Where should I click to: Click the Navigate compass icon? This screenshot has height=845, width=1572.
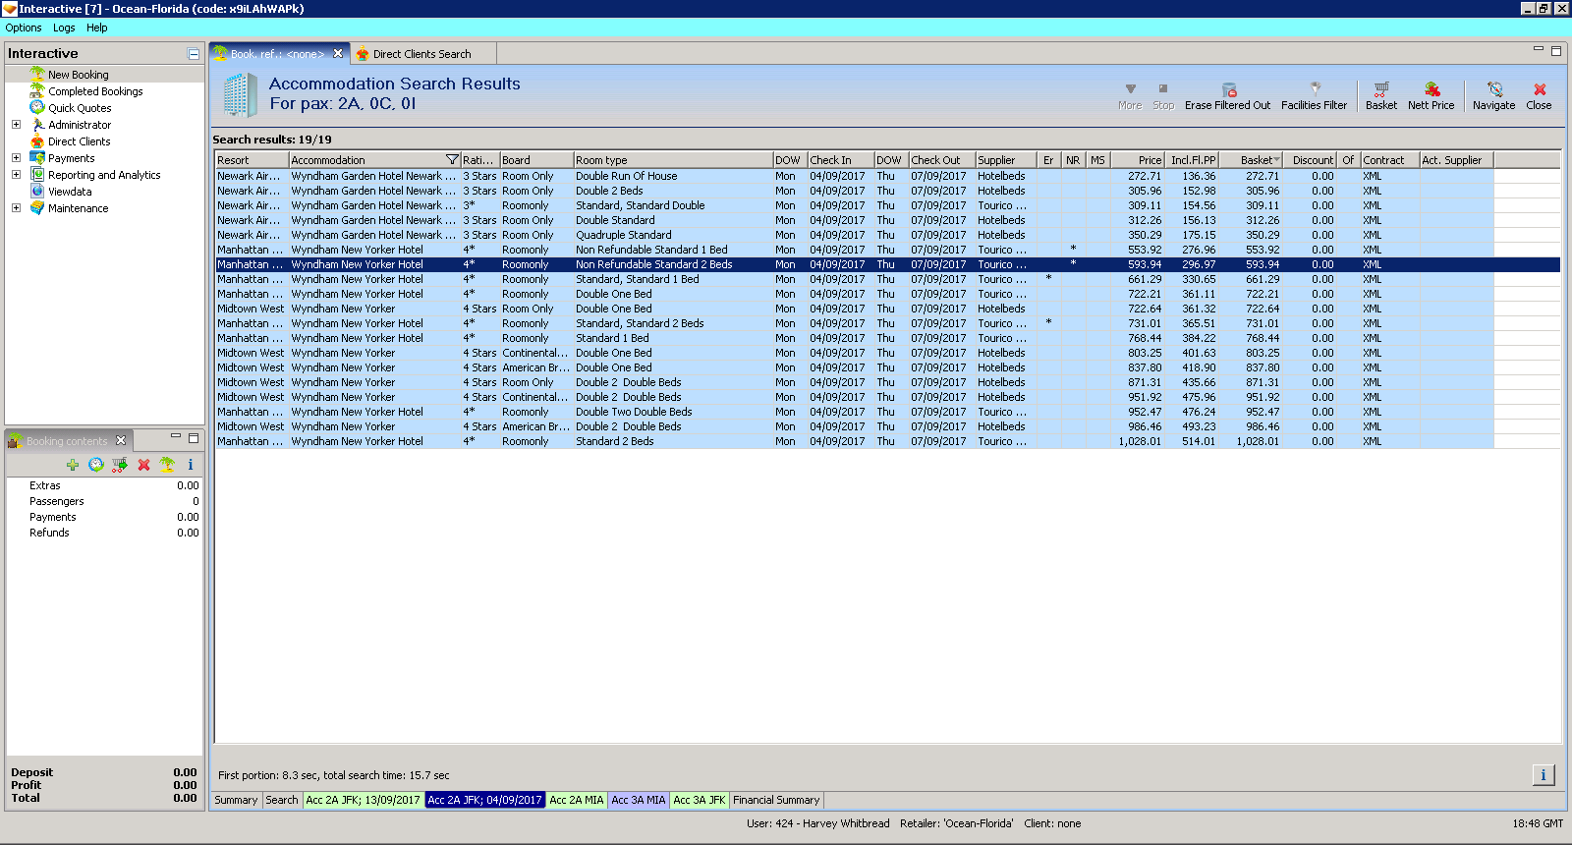(1494, 89)
